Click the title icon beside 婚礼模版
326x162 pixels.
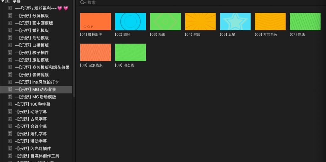click(10, 30)
